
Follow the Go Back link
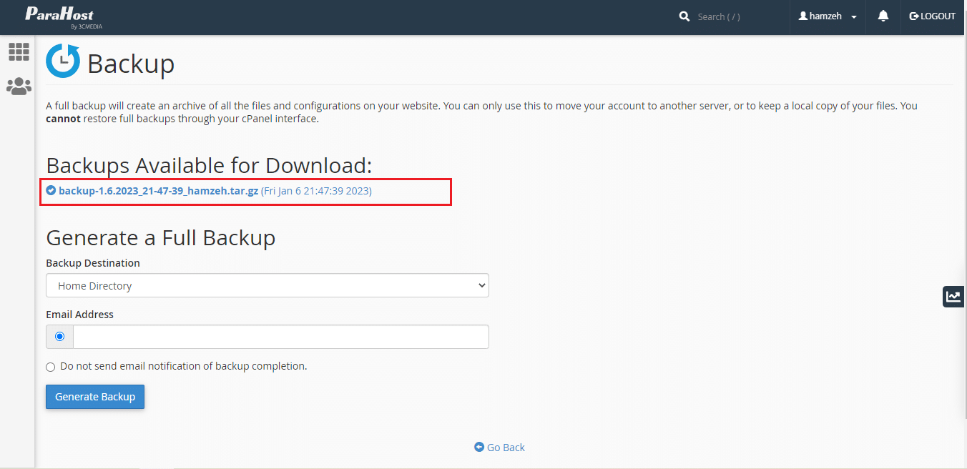tap(506, 448)
